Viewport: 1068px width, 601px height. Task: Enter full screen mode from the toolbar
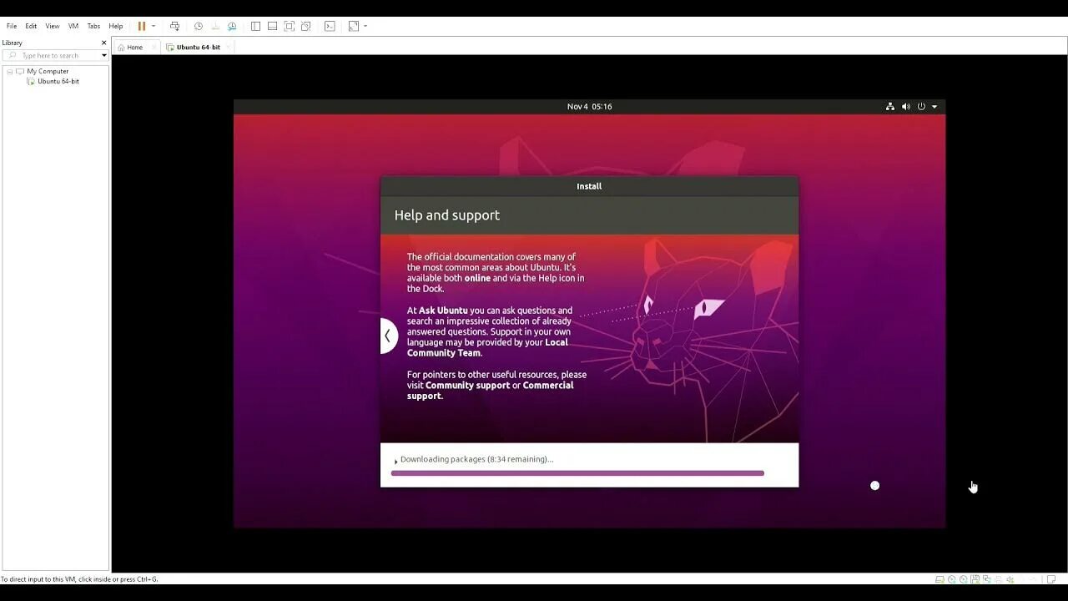290,26
